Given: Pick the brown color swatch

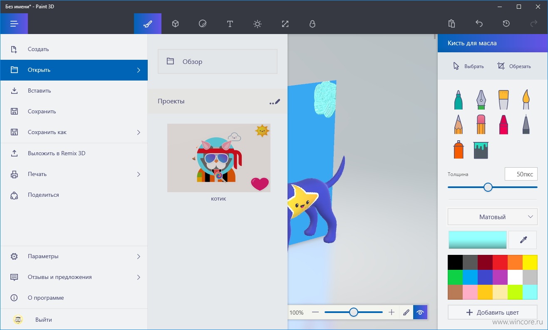Looking at the screenshot, I should point(455,292).
